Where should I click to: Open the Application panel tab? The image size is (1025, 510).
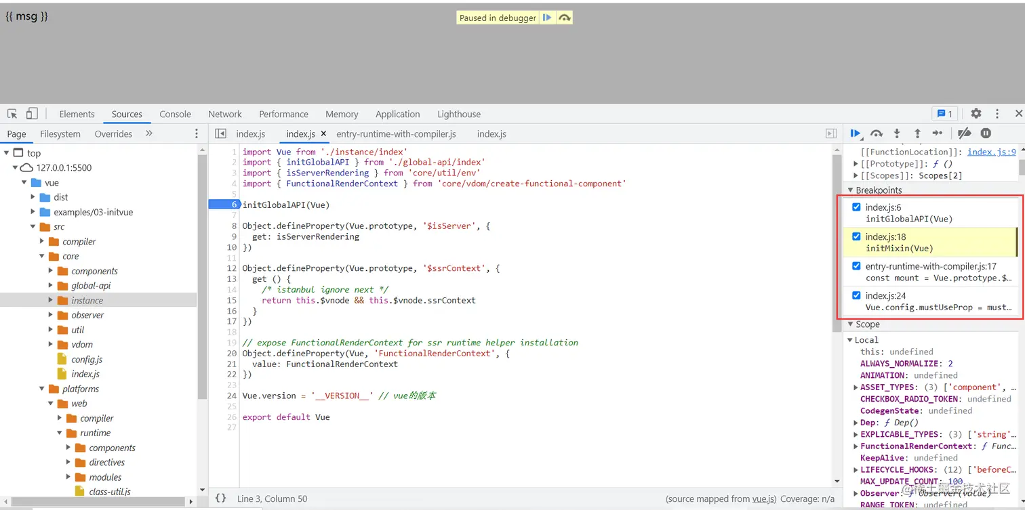pyautogui.click(x=398, y=114)
